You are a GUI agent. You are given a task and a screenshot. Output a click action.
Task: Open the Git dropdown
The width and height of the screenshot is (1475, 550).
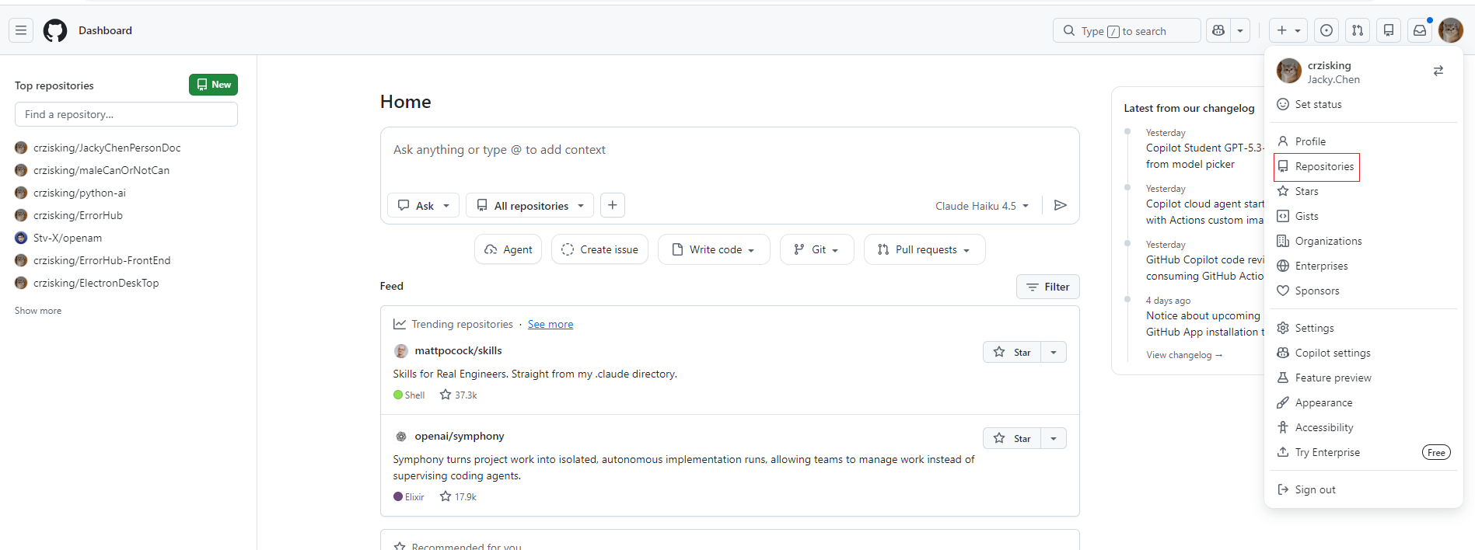tap(816, 249)
